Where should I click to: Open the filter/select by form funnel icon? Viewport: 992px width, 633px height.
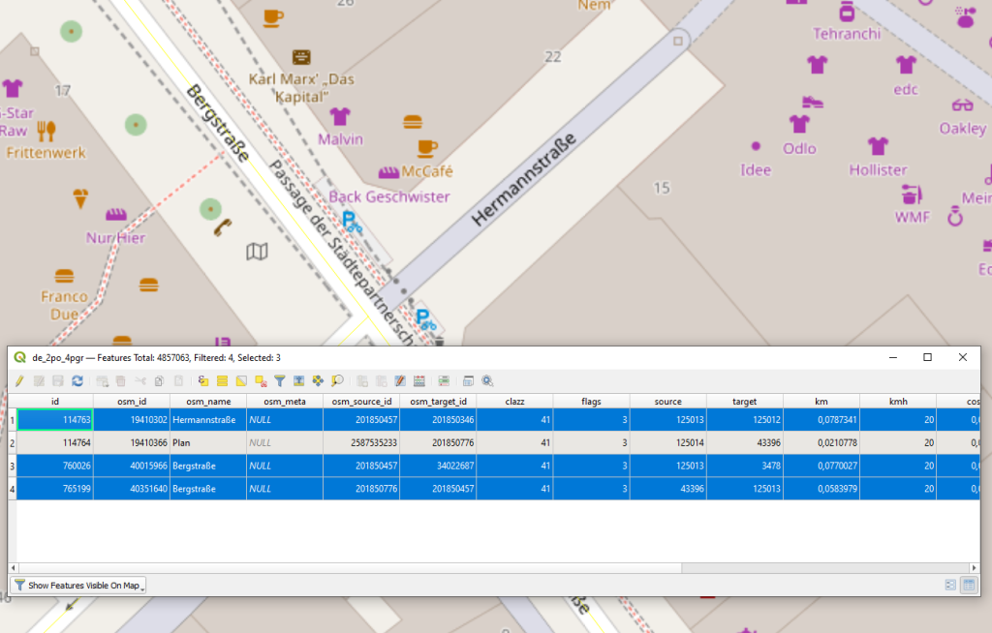click(280, 381)
